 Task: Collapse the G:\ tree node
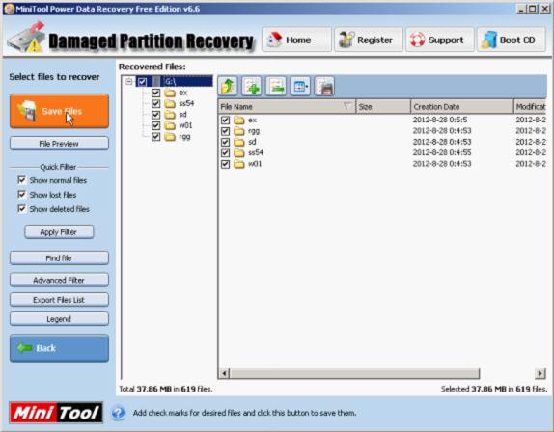[x=129, y=82]
